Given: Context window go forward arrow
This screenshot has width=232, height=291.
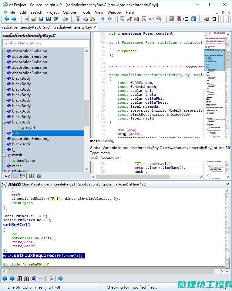Looking at the screenshot, I should pyautogui.click(x=12, y=278).
